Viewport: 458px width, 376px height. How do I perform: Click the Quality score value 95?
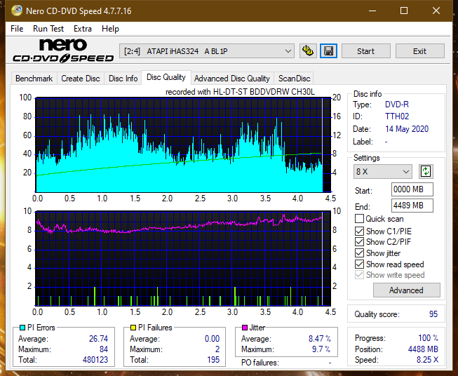(433, 314)
